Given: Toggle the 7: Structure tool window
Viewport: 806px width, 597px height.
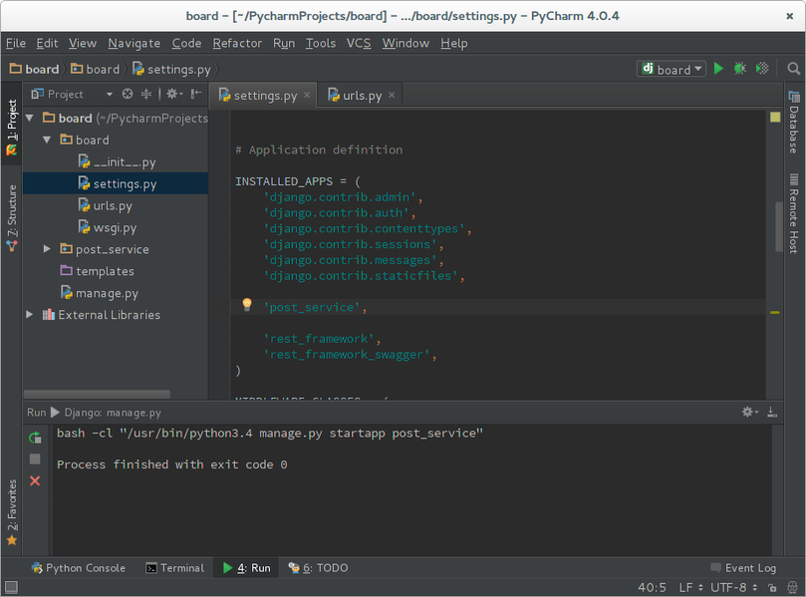Looking at the screenshot, I should [x=11, y=218].
